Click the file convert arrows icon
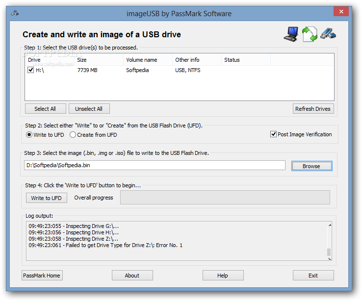Screen dimensions: 362x301 [310, 34]
